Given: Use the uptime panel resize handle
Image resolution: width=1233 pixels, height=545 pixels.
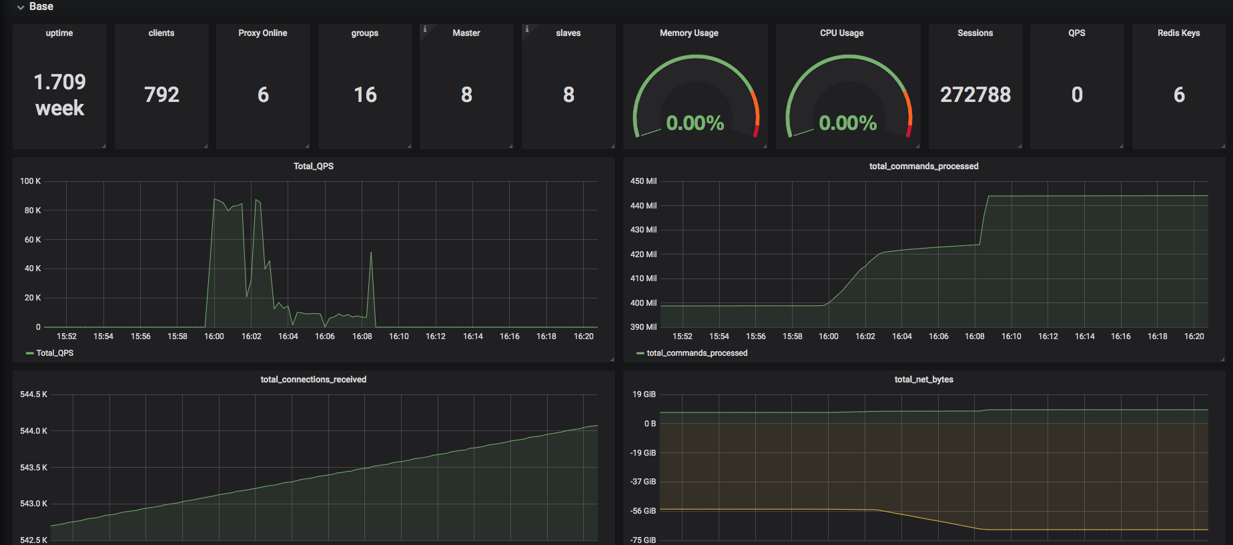Looking at the screenshot, I should tap(104, 146).
